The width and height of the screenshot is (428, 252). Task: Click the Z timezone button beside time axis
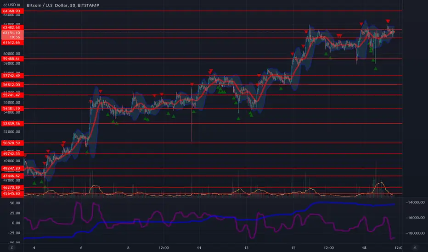11,247
